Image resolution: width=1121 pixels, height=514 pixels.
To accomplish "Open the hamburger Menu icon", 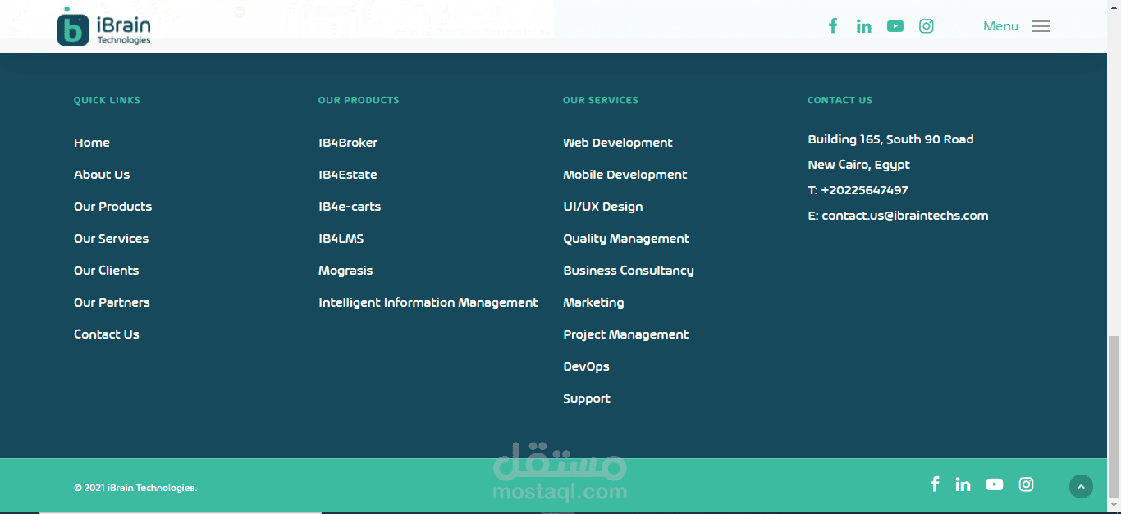I will (1041, 26).
